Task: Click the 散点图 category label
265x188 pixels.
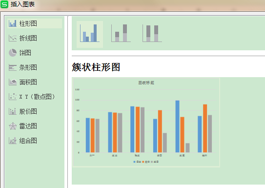Action: tap(37, 97)
